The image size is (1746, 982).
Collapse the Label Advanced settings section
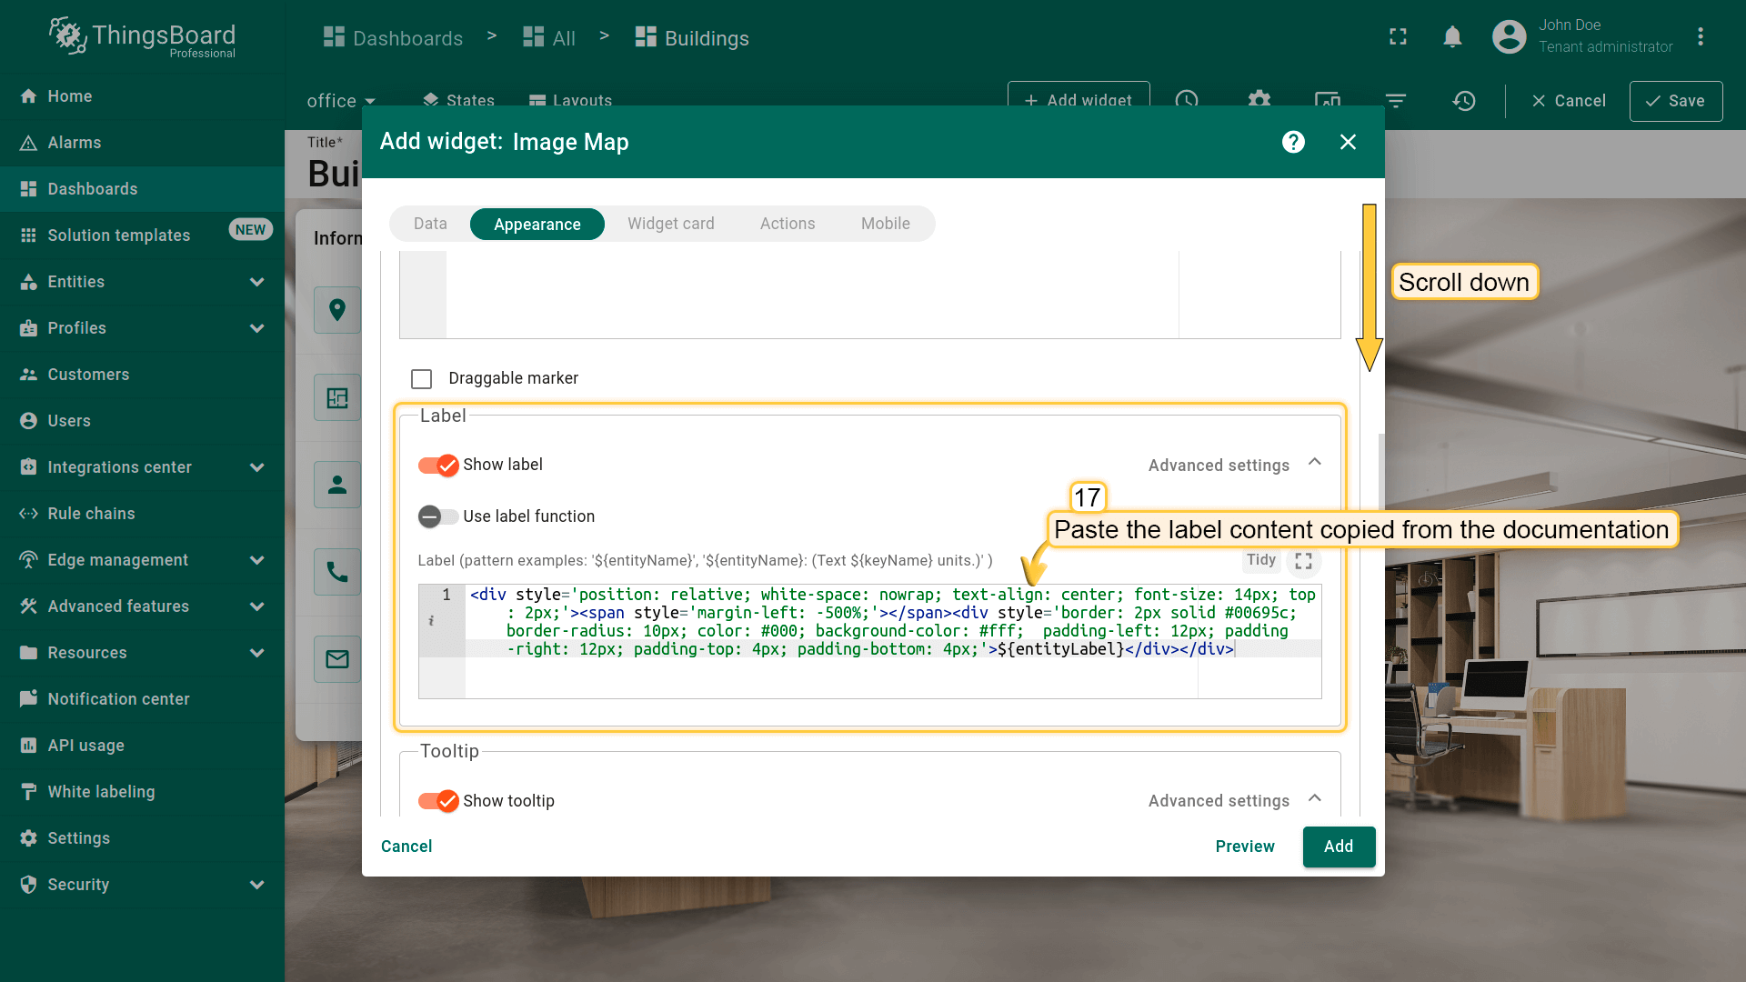(x=1314, y=463)
